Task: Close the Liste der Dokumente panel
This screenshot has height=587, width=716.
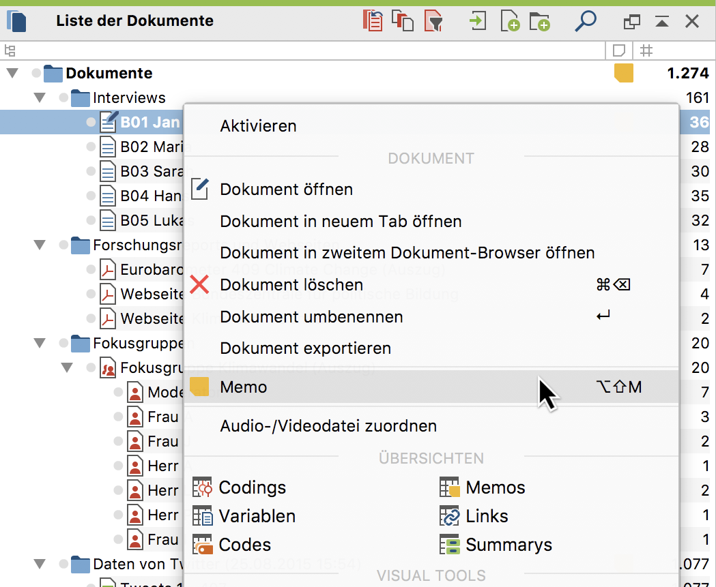Action: tap(692, 21)
